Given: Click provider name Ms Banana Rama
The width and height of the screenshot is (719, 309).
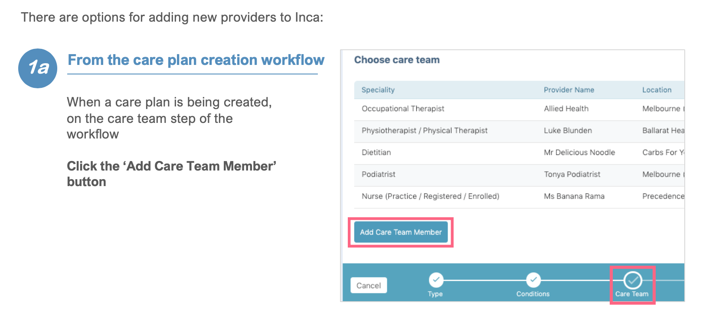Looking at the screenshot, I should [x=574, y=196].
